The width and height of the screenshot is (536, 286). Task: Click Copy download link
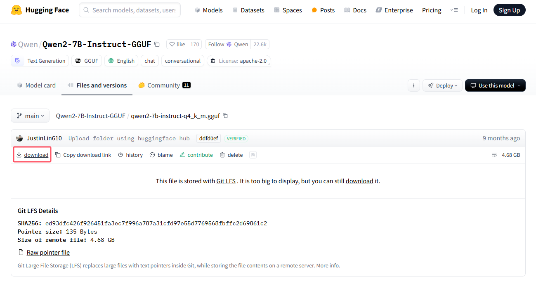click(83, 155)
